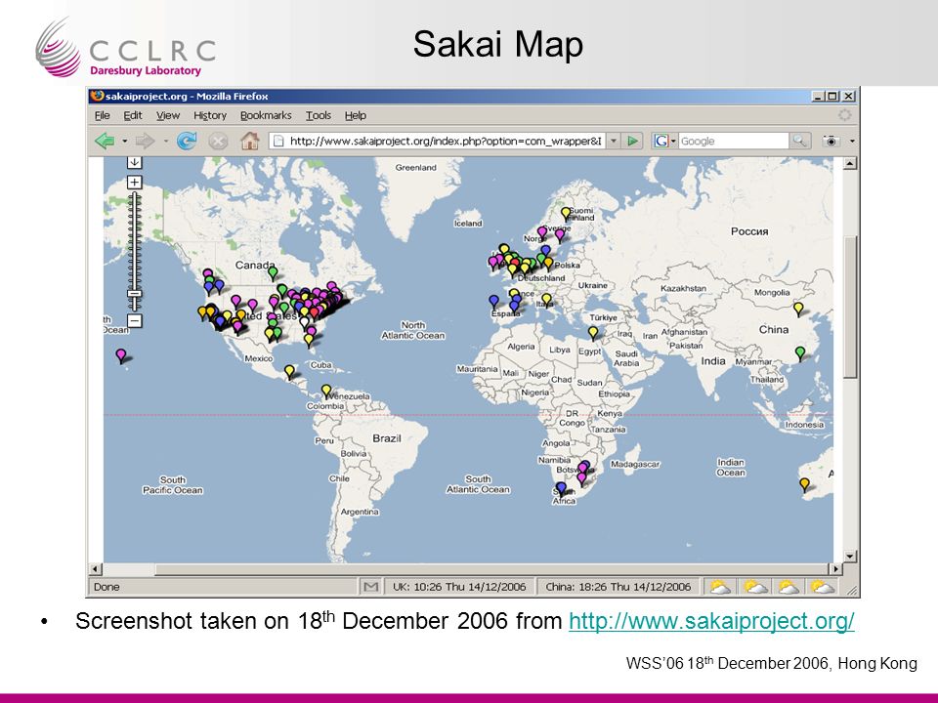Open the sakaiproject.org link on the slide
The height and width of the screenshot is (703, 938).
tap(711, 621)
